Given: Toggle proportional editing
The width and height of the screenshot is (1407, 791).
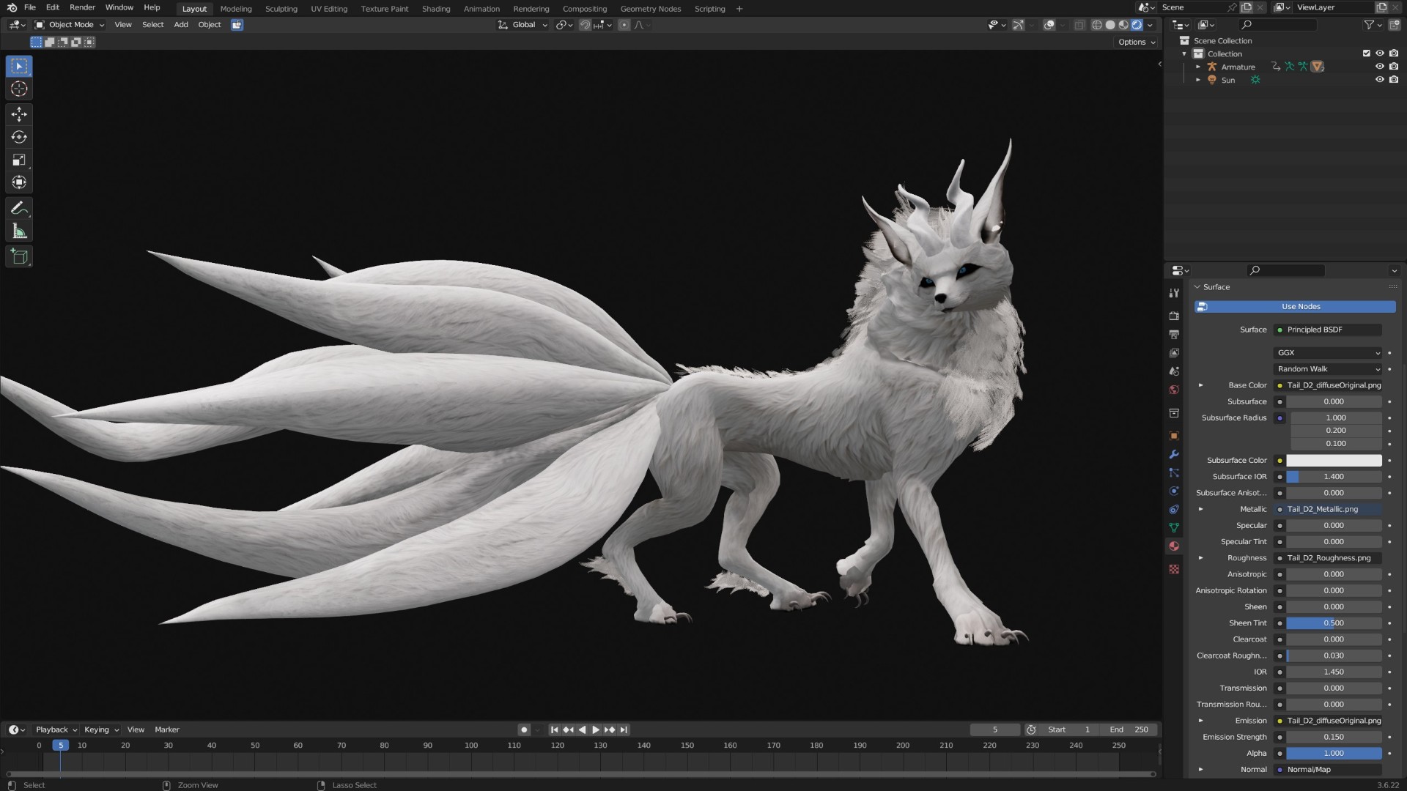Looking at the screenshot, I should [624, 25].
